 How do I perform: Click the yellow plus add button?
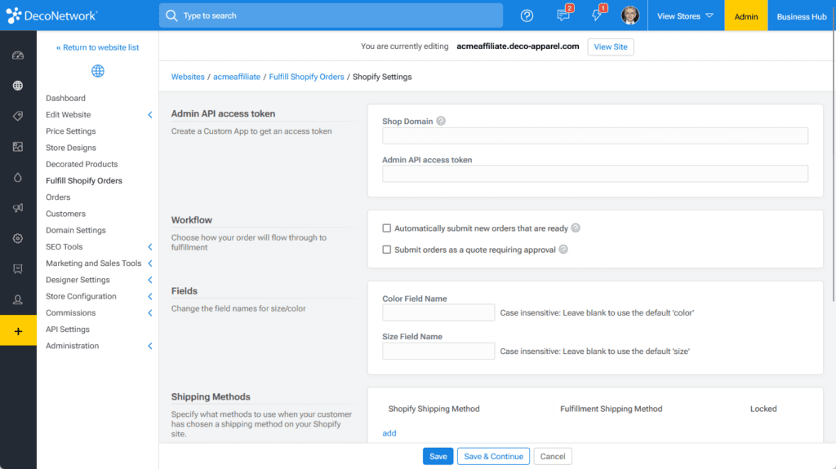click(18, 331)
